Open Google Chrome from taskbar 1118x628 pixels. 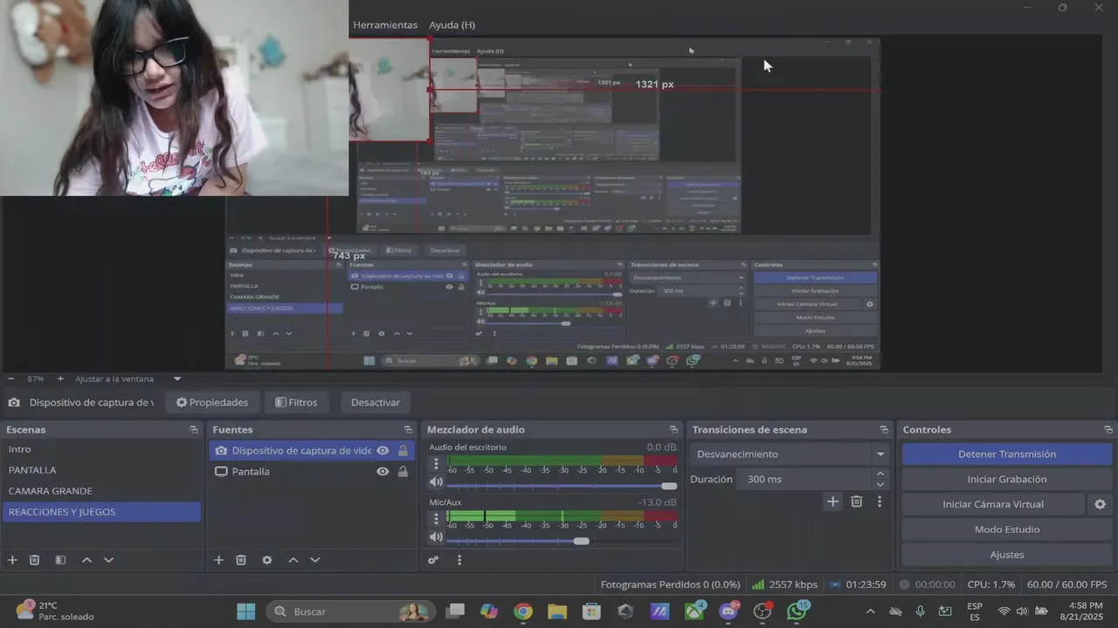[522, 611]
